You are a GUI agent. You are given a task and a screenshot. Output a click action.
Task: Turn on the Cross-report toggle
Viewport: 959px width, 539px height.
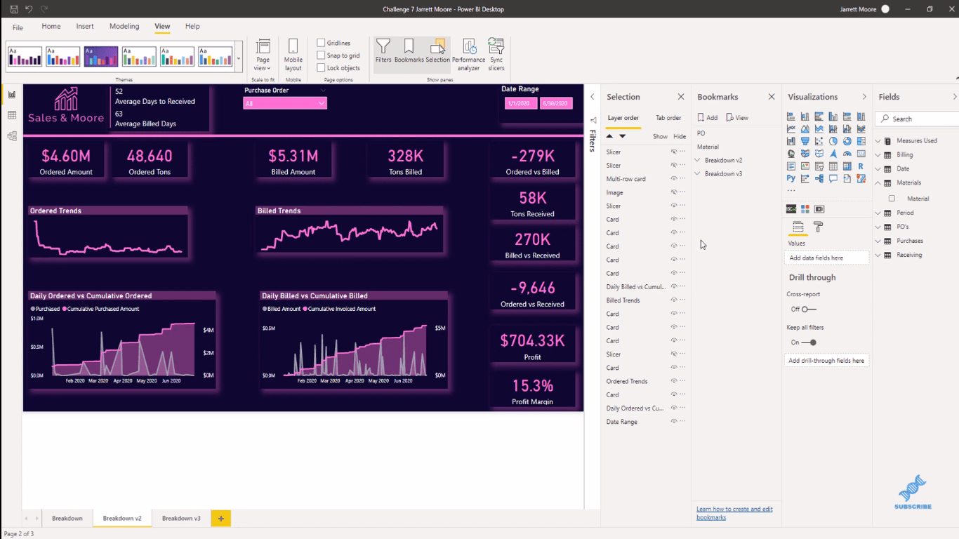(809, 309)
